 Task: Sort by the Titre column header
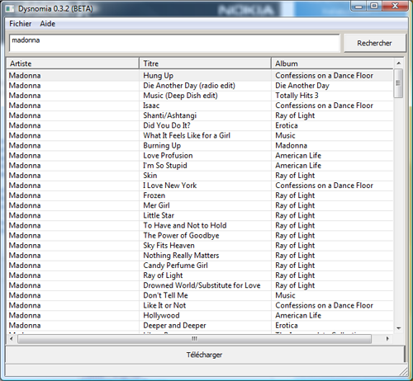pyautogui.click(x=205, y=63)
